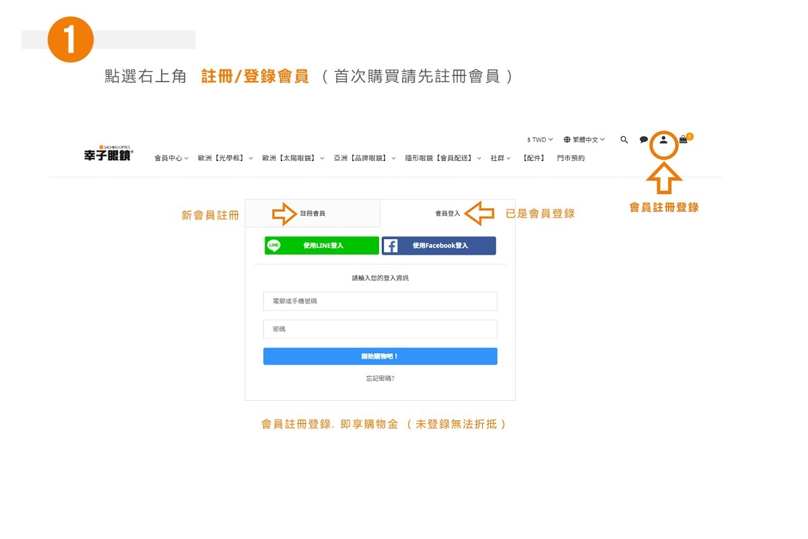The height and width of the screenshot is (539, 808).
Task: Expand the 歐洲【光學框】menu
Action: (224, 158)
